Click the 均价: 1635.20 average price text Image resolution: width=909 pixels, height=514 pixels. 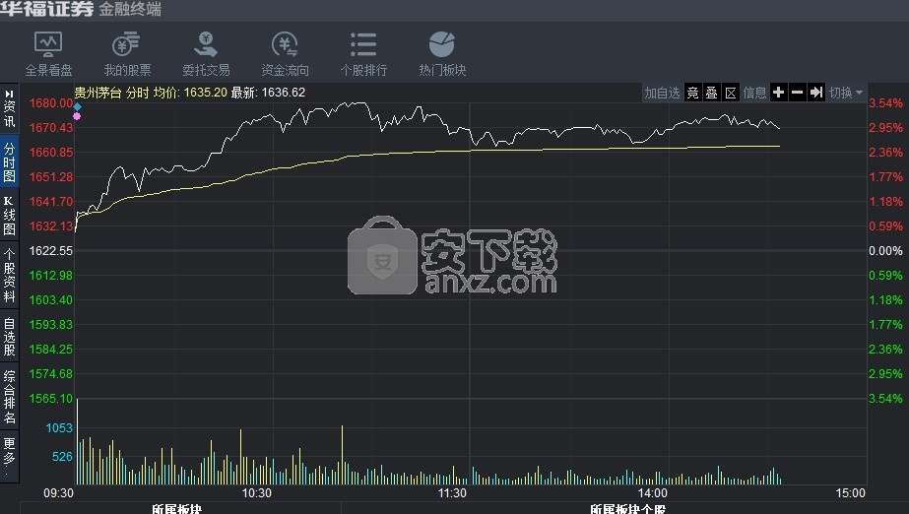tap(190, 93)
